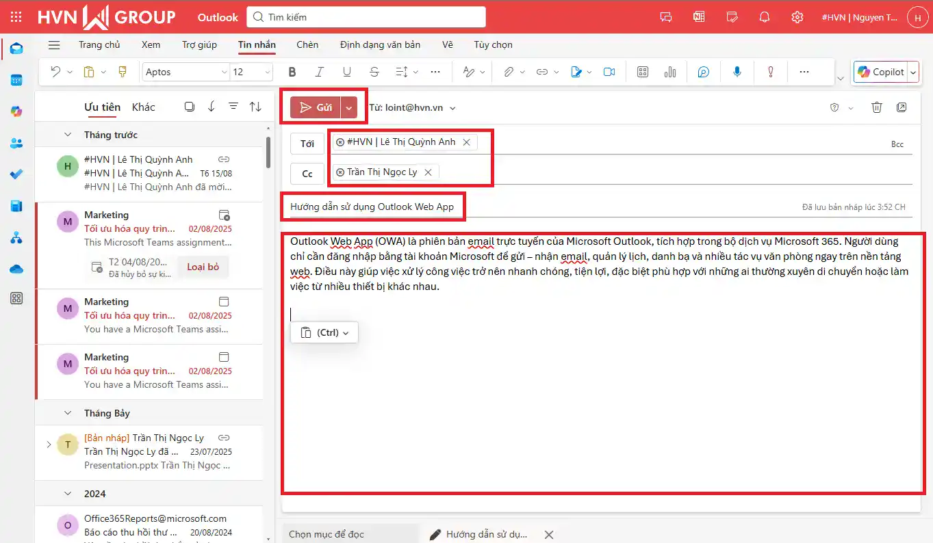Expand Trần Thị Ngọc Ly draft conversation
Screen dimensions: 933x543
[49, 445]
